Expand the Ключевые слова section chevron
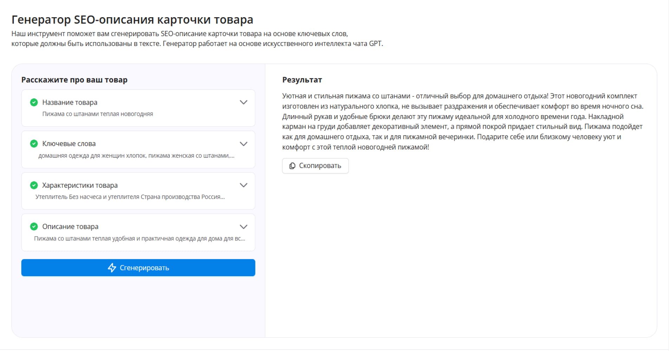Image resolution: width=669 pixels, height=351 pixels. pos(243,144)
